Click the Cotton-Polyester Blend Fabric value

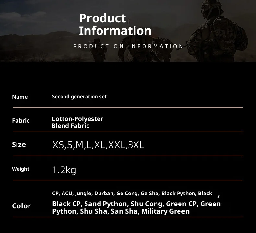pos(77,122)
